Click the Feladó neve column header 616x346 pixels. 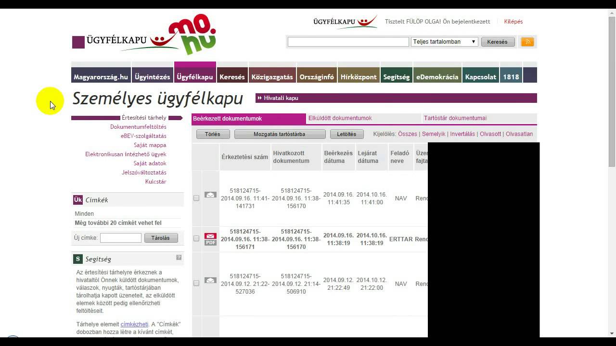[x=400, y=157]
